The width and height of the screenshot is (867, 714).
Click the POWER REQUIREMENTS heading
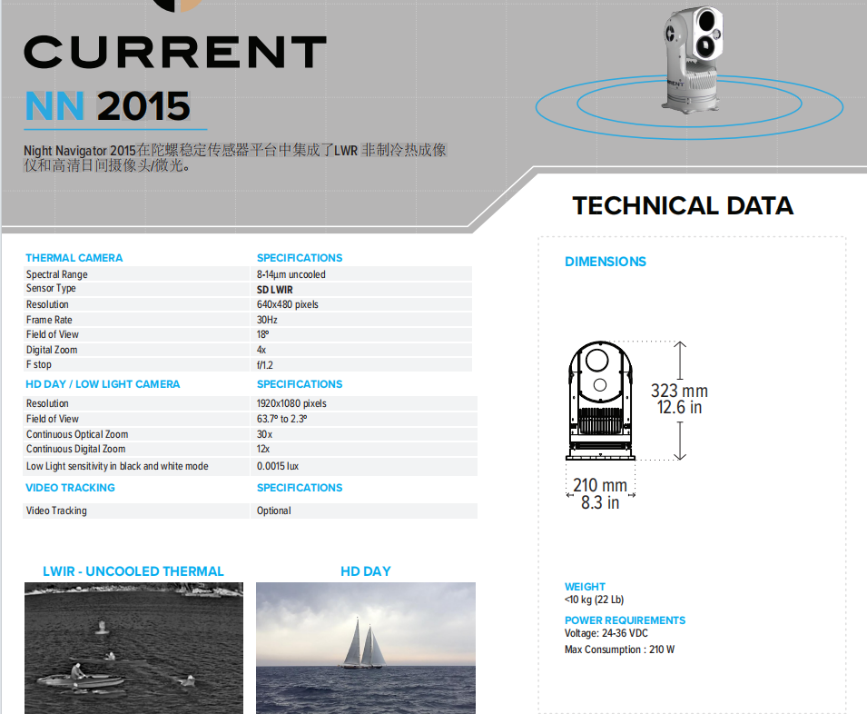(625, 620)
